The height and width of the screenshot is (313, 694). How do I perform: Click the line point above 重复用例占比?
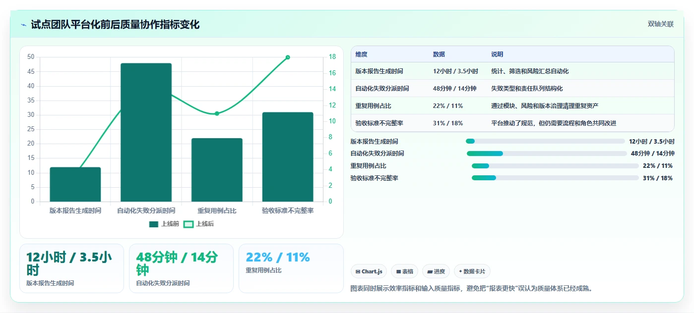[x=217, y=113]
